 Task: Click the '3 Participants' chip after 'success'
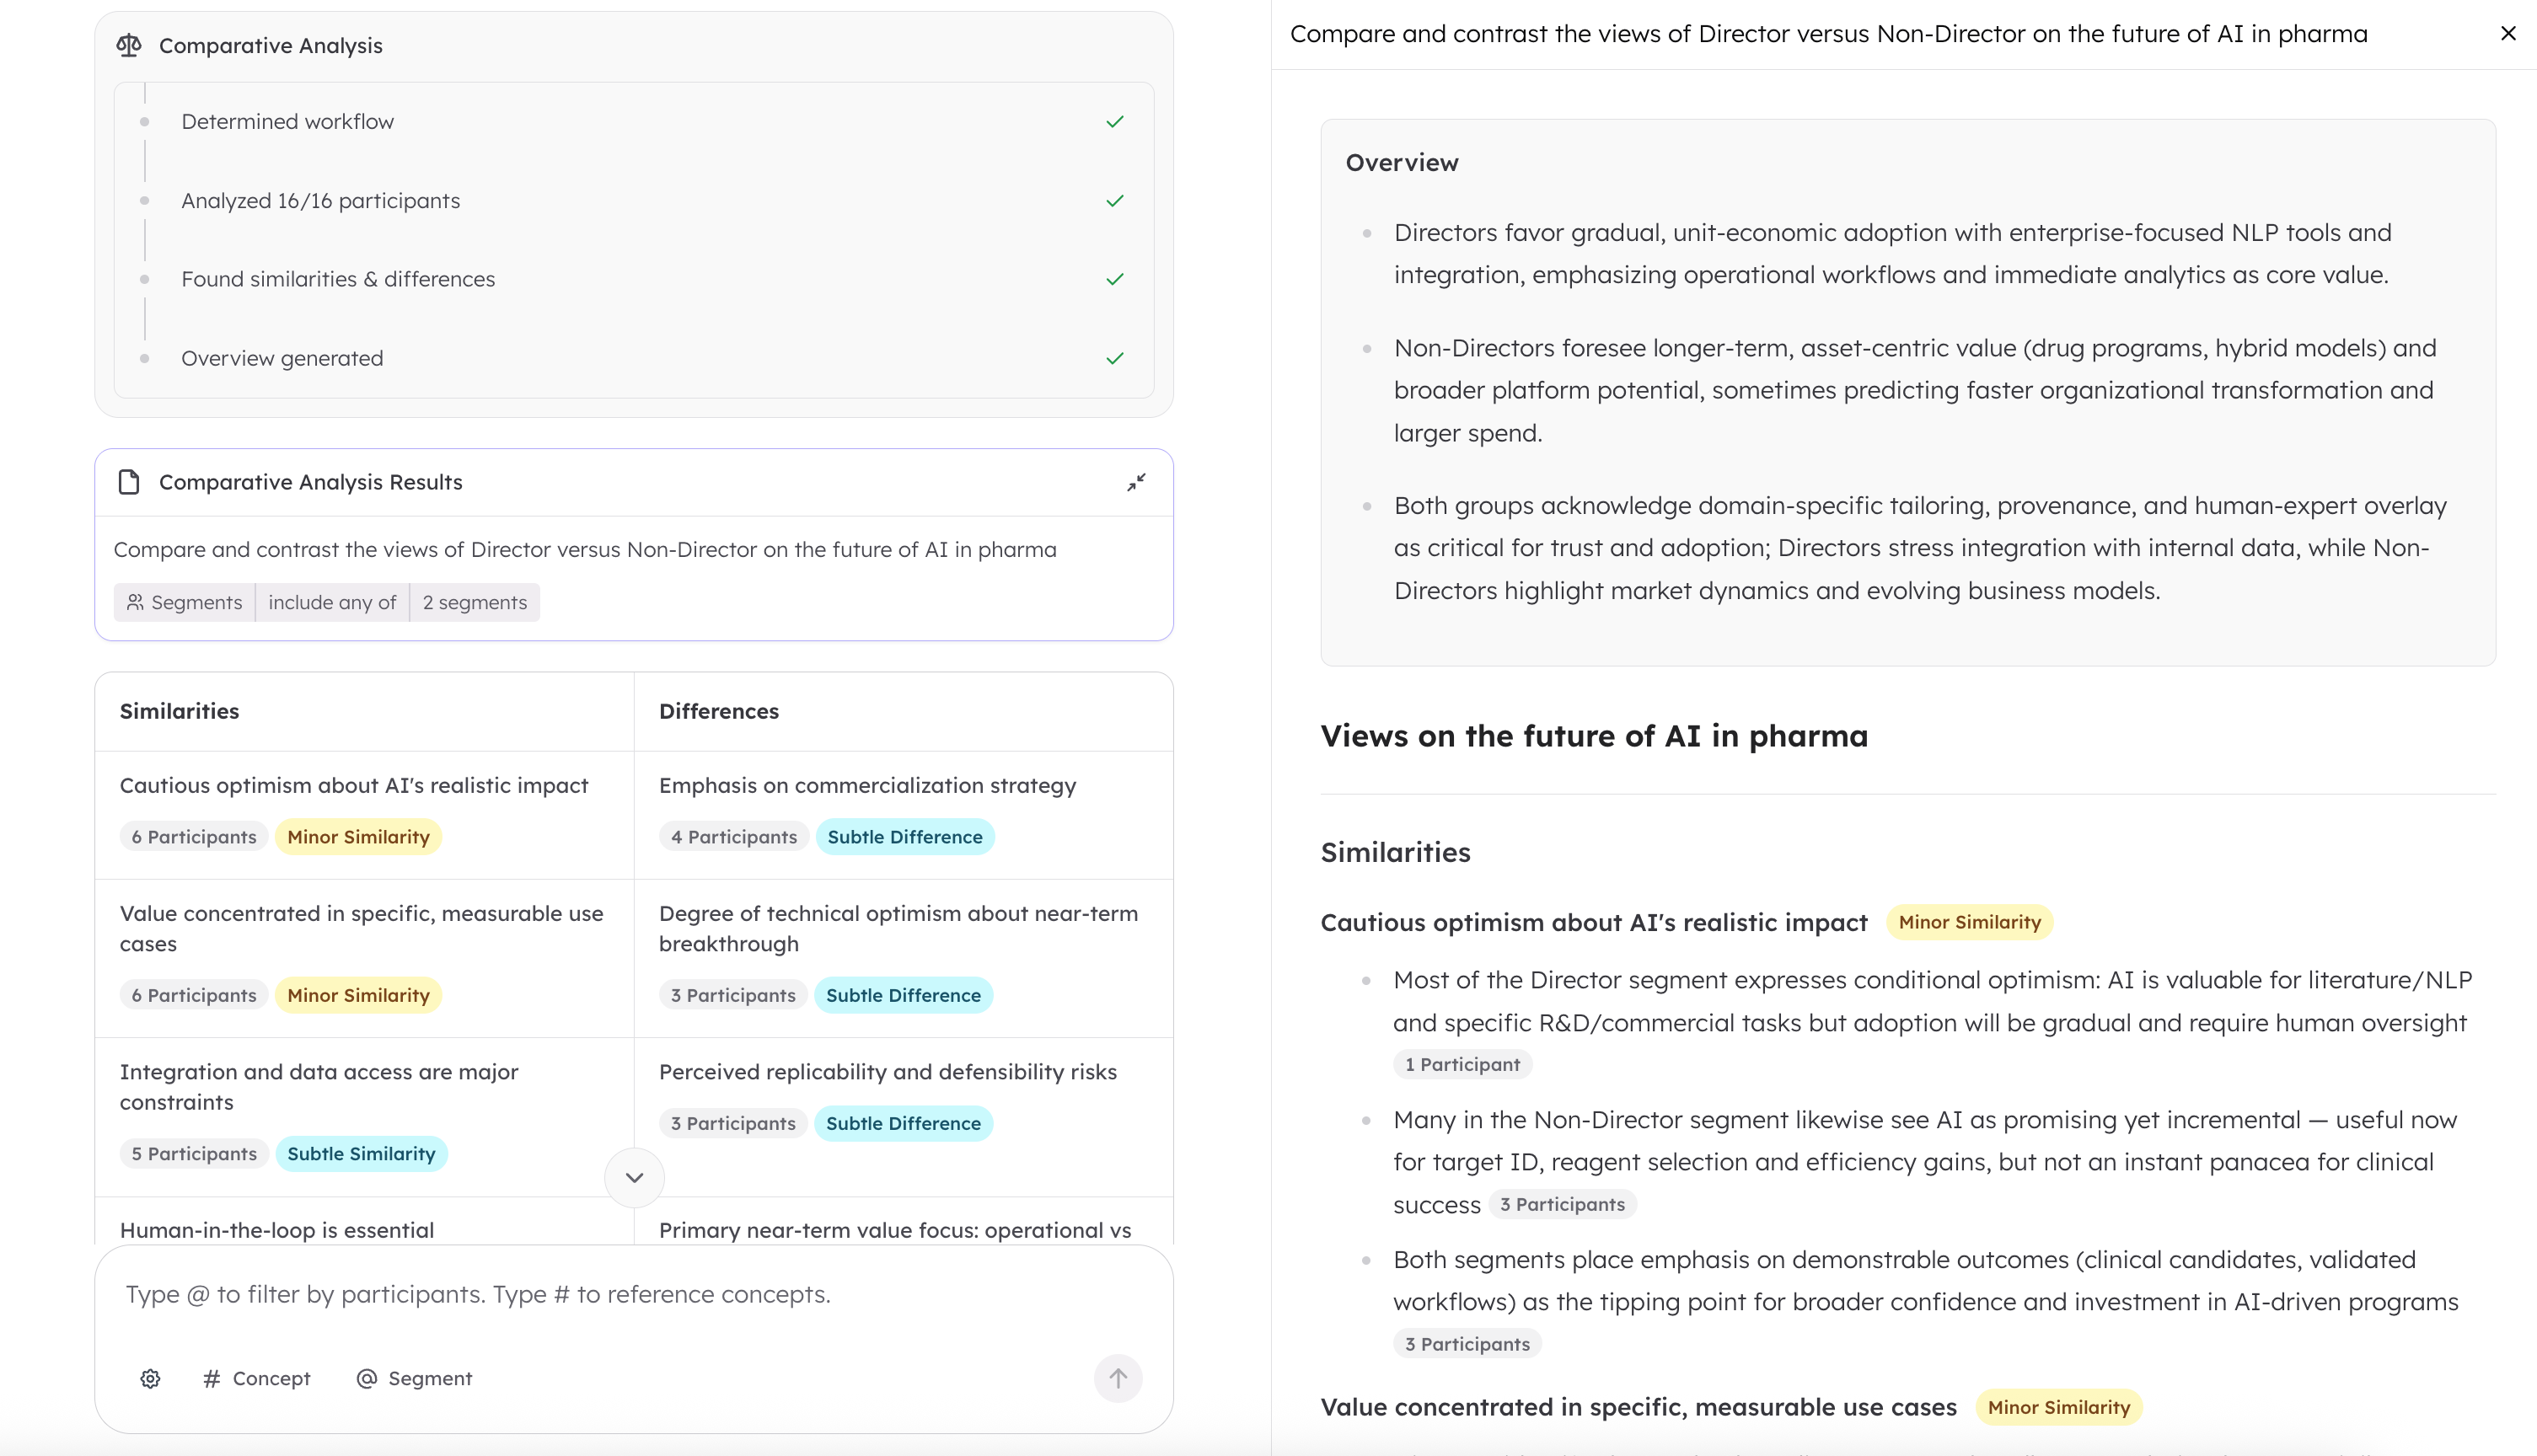(1562, 1204)
